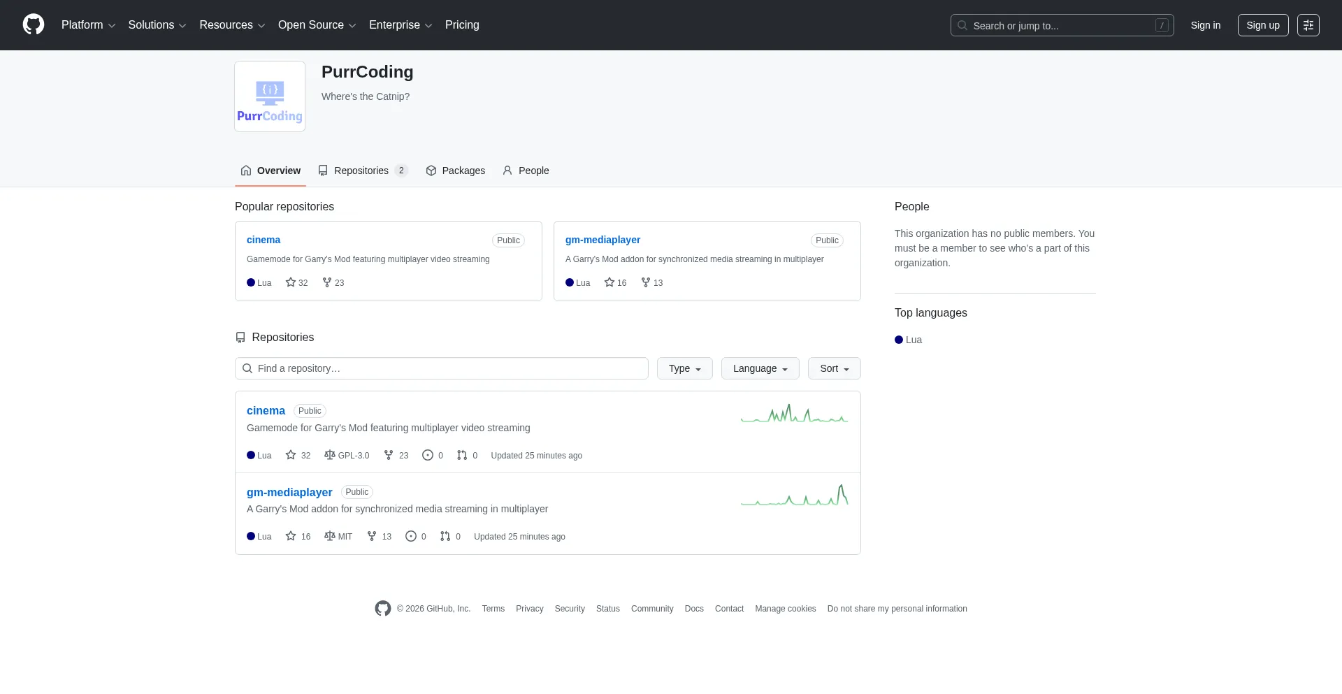1342x694 pixels.
Task: Open the Language filter dropdown
Action: (760, 368)
